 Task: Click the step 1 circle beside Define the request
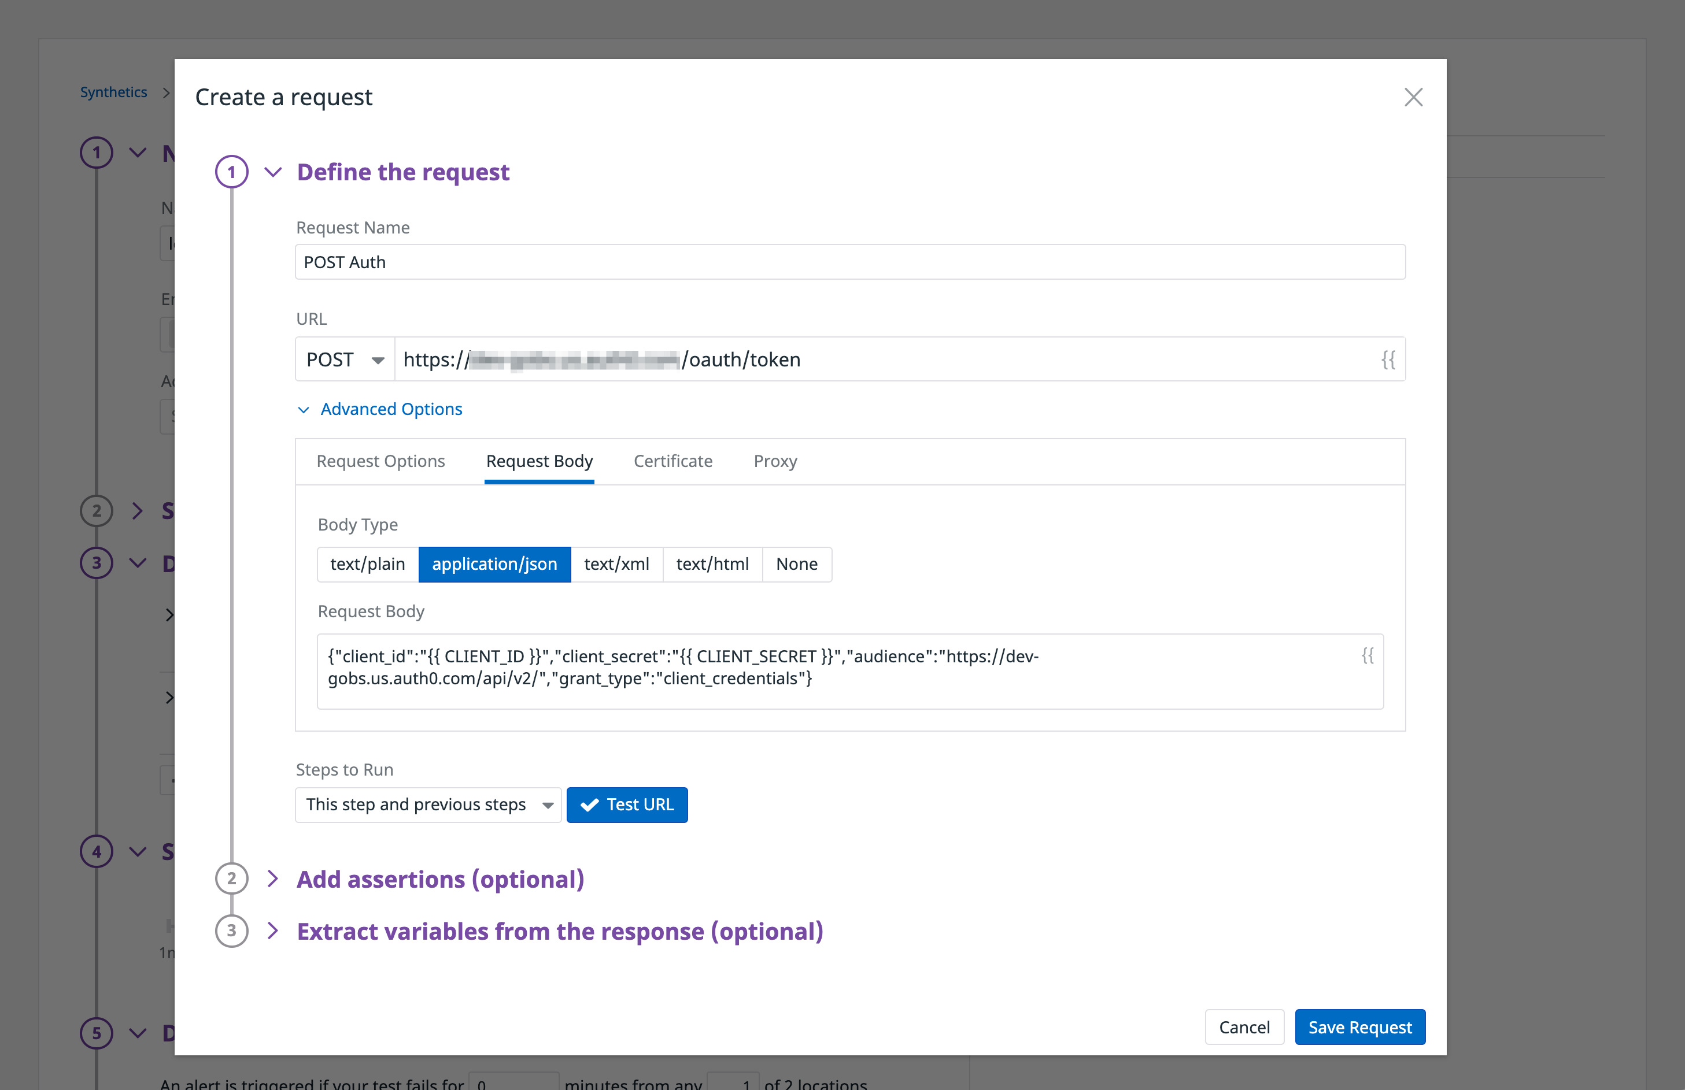tap(231, 171)
